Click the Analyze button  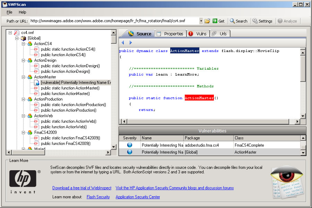pos(287,21)
